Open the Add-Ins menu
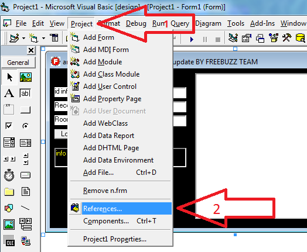The height and width of the screenshot is (252, 307). 262,23
